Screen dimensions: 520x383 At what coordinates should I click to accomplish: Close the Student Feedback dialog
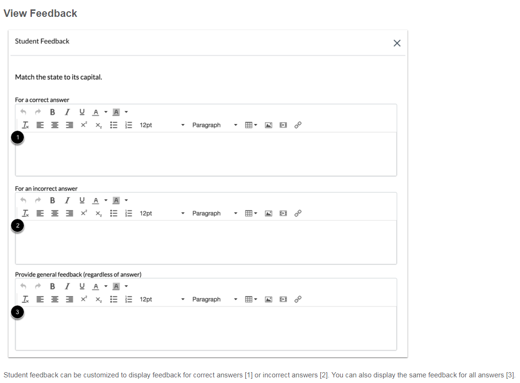397,43
